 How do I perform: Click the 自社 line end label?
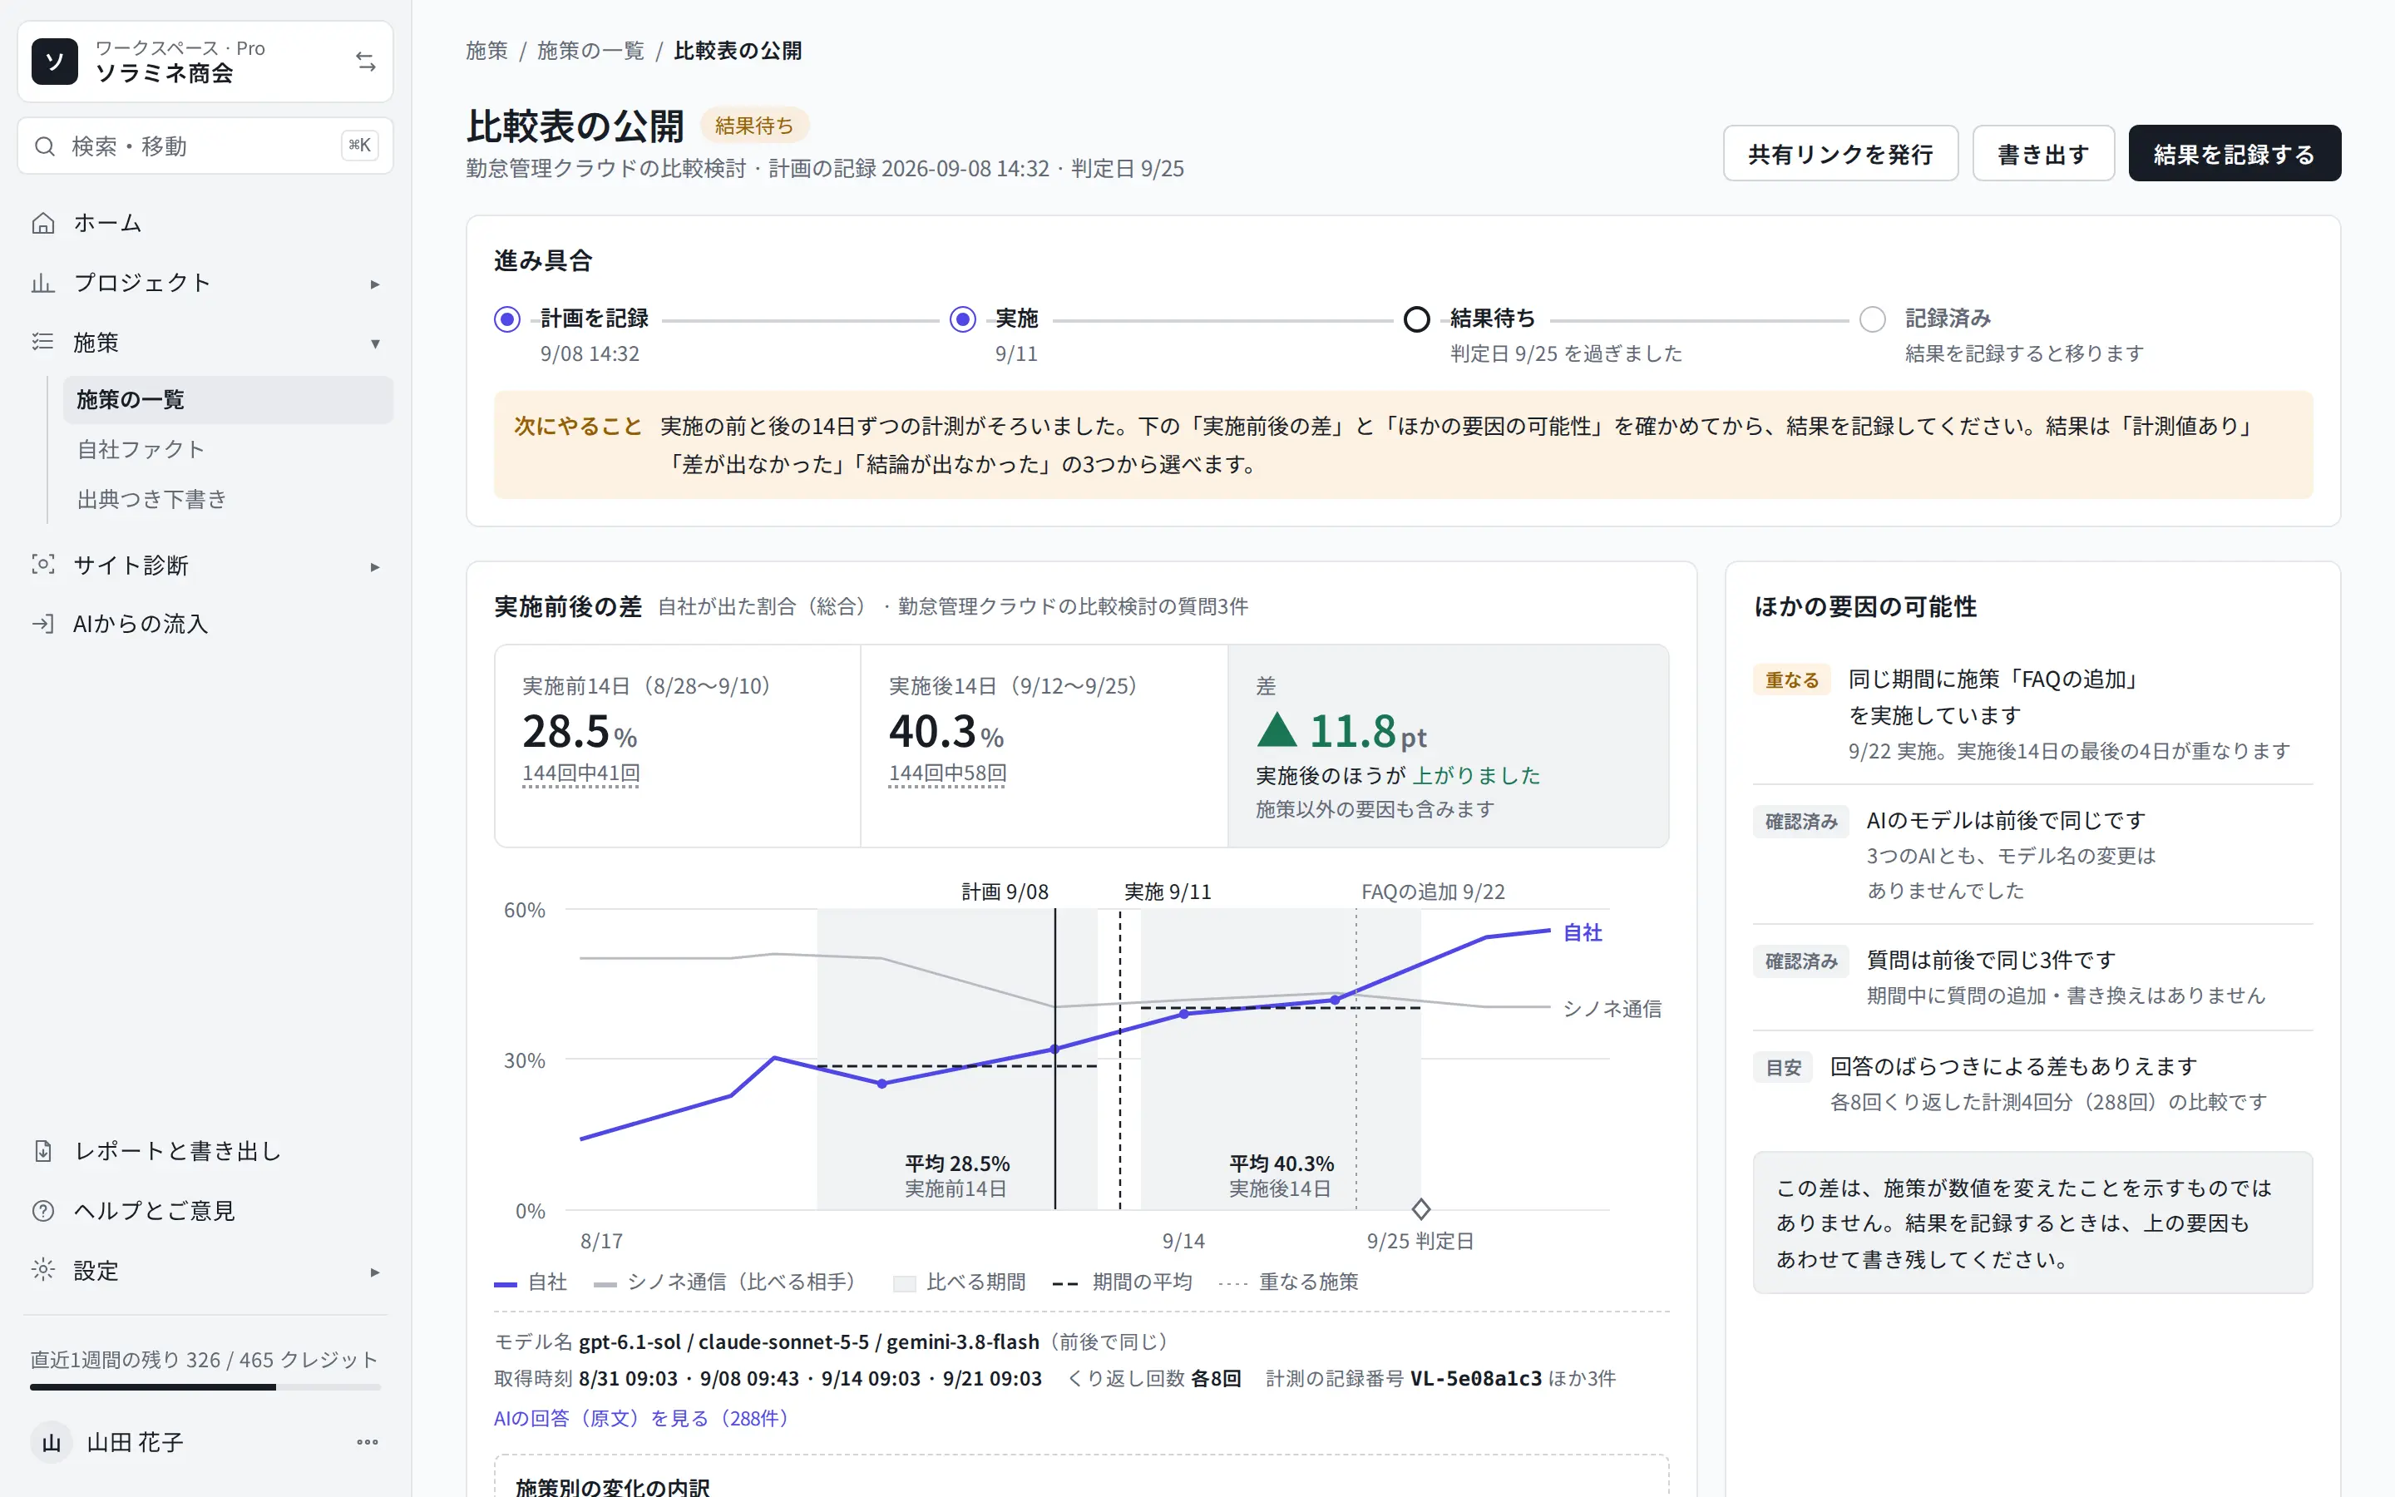tap(1582, 932)
